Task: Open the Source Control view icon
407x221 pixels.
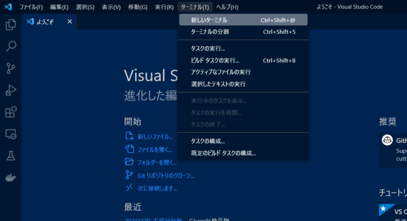Action: tap(11, 68)
